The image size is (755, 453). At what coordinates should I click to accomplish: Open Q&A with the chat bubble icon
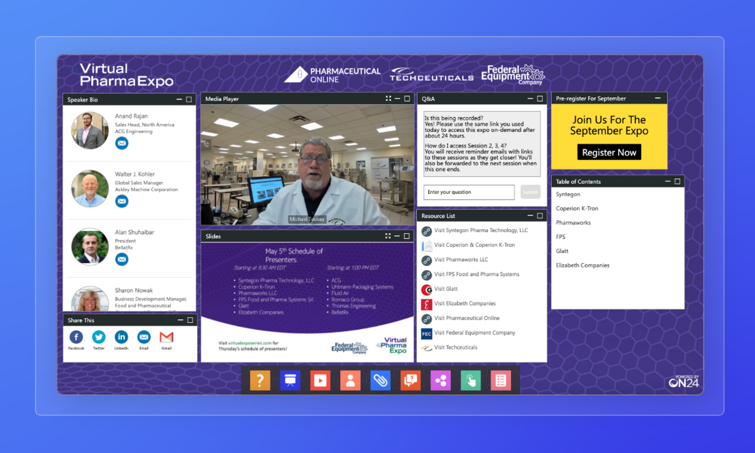coord(410,380)
